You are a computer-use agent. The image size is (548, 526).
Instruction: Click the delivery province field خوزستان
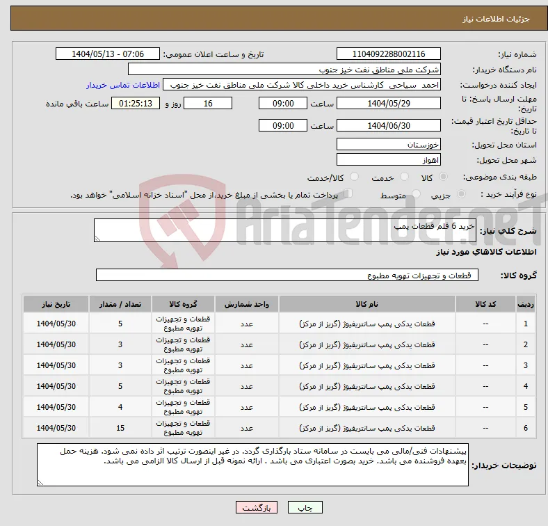pyautogui.click(x=388, y=144)
